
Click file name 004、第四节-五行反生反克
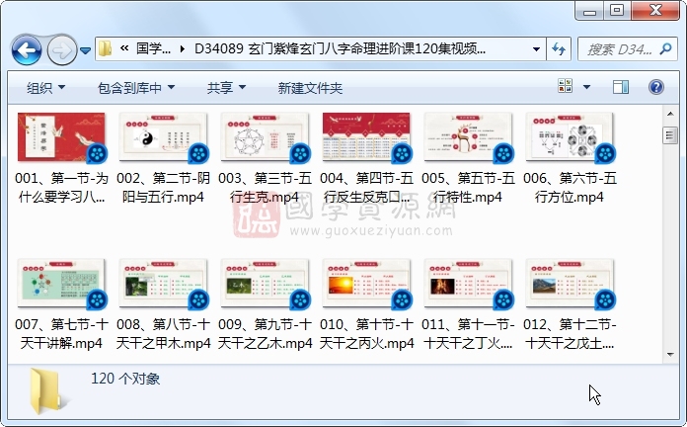[366, 188]
